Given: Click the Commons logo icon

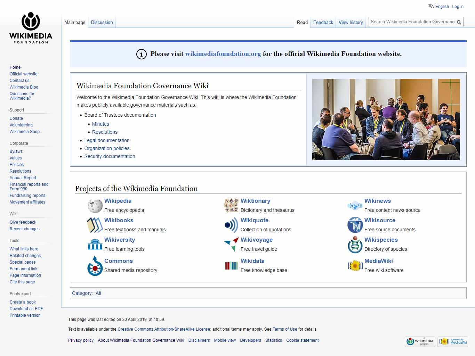Looking at the screenshot, I should point(95,266).
